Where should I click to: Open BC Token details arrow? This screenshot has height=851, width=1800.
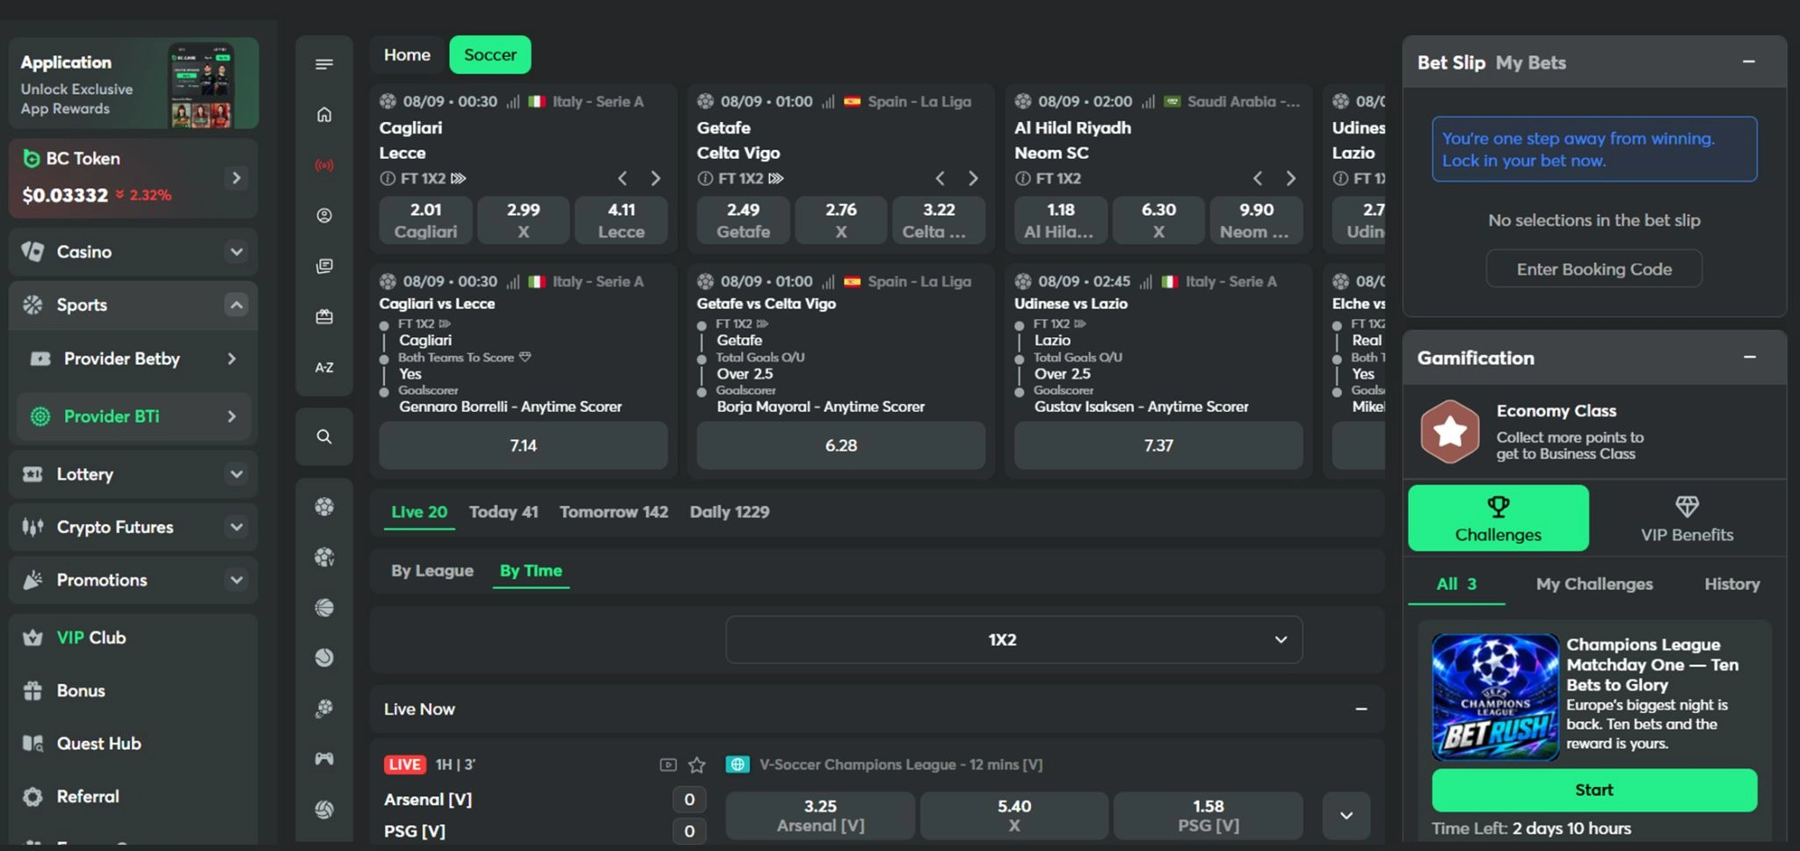tap(236, 178)
